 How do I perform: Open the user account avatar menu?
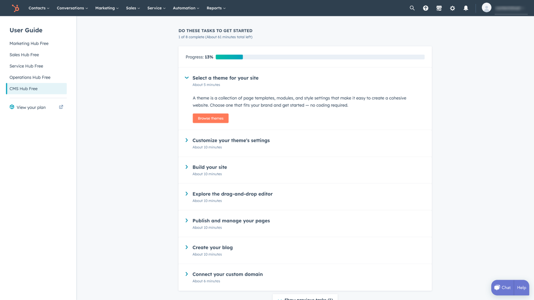486,7
